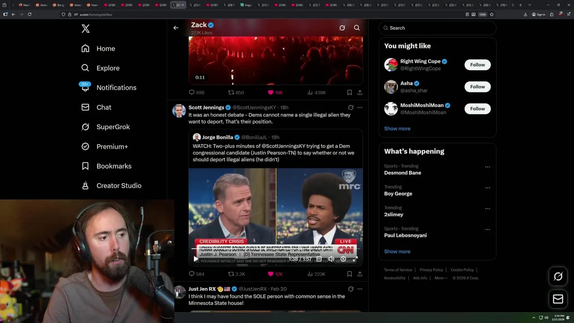Image resolution: width=574 pixels, height=323 pixels.
Task: Open Cookie Policy footer link
Action: tap(462, 270)
